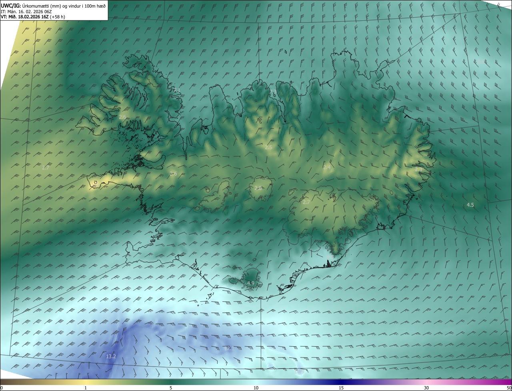Image resolution: width=512 pixels, height=391 pixels.
Task: Click the '15' tick label of the color scale
Action: (341, 388)
